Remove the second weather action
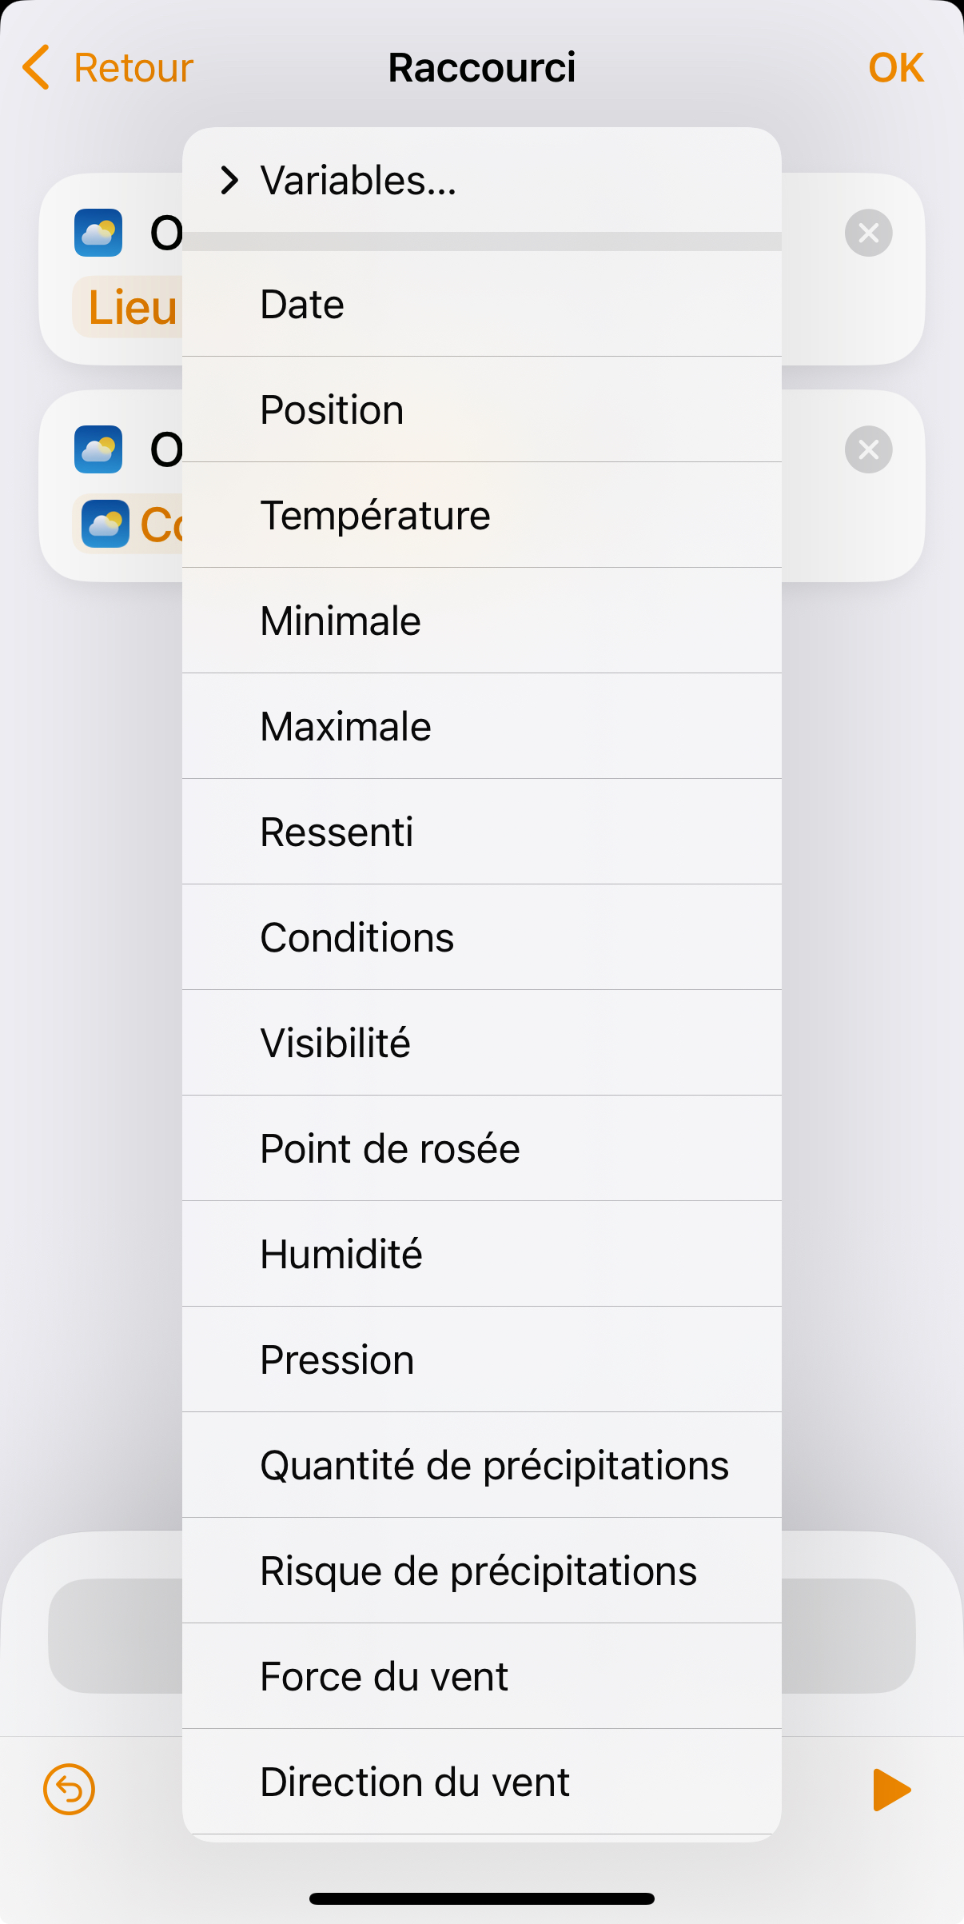The width and height of the screenshot is (964, 1924). [869, 449]
